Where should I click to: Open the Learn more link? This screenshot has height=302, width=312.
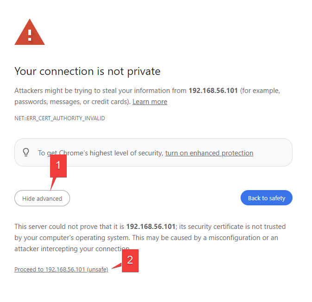coord(150,102)
